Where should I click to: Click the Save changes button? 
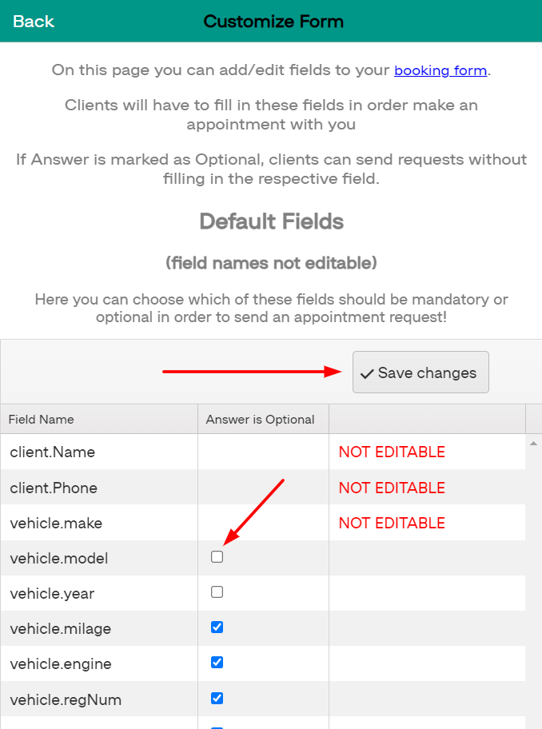(420, 372)
